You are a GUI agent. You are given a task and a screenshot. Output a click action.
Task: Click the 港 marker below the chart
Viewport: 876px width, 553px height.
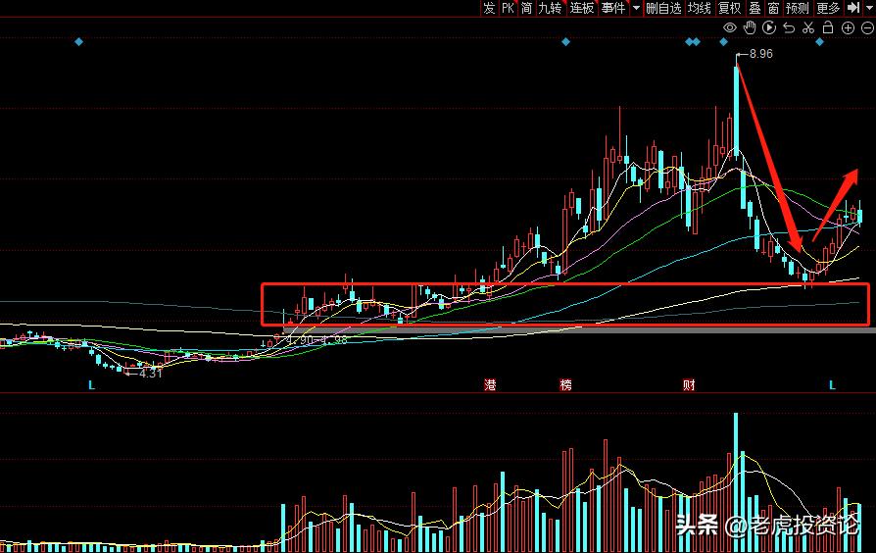tap(490, 384)
